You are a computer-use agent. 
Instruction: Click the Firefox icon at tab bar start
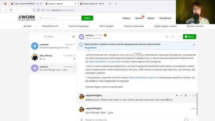(x=5, y=4)
